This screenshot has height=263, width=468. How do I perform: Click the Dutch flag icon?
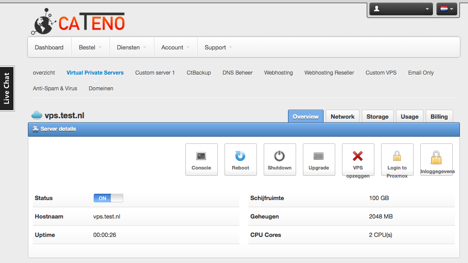click(444, 9)
